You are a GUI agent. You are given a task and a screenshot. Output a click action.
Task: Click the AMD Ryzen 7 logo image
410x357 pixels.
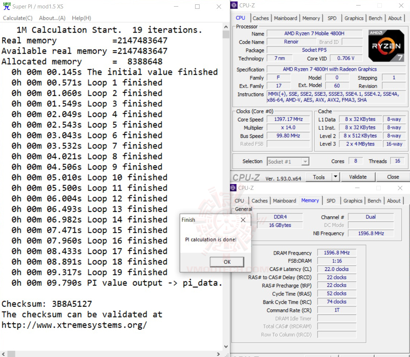386,45
